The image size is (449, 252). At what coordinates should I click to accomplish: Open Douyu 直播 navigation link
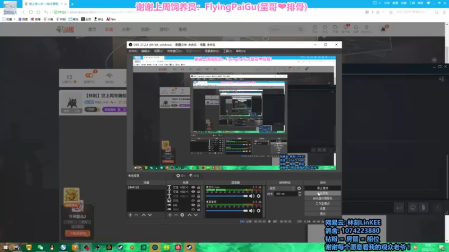pyautogui.click(x=109, y=29)
